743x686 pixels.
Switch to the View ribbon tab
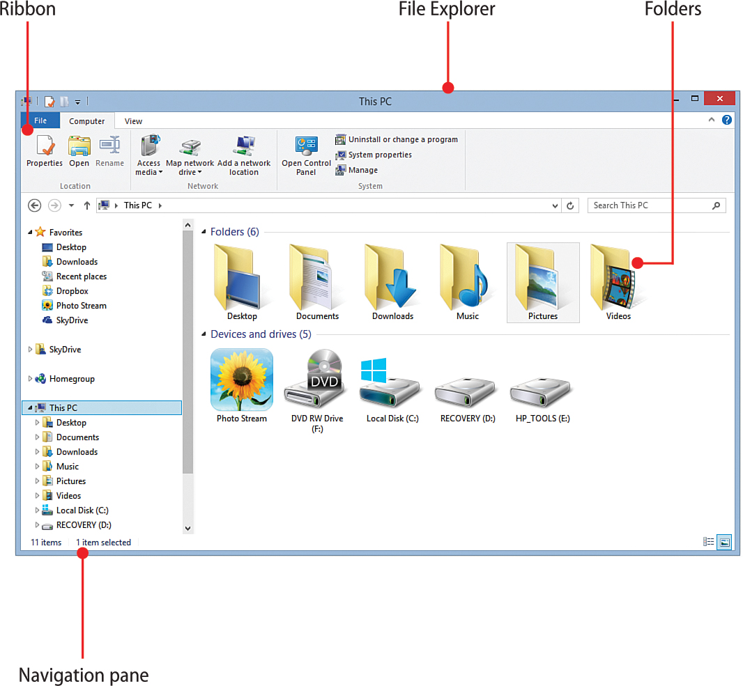133,121
